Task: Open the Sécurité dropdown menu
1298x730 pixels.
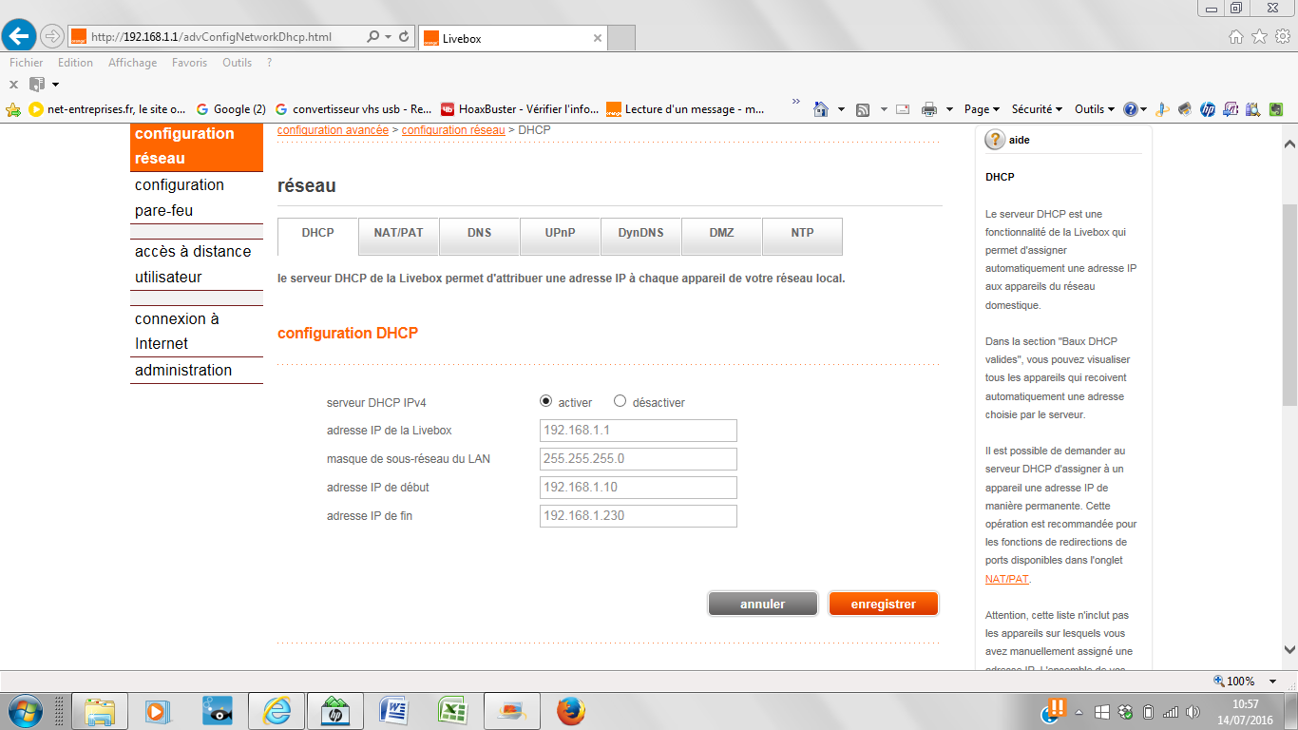Action: click(1037, 109)
